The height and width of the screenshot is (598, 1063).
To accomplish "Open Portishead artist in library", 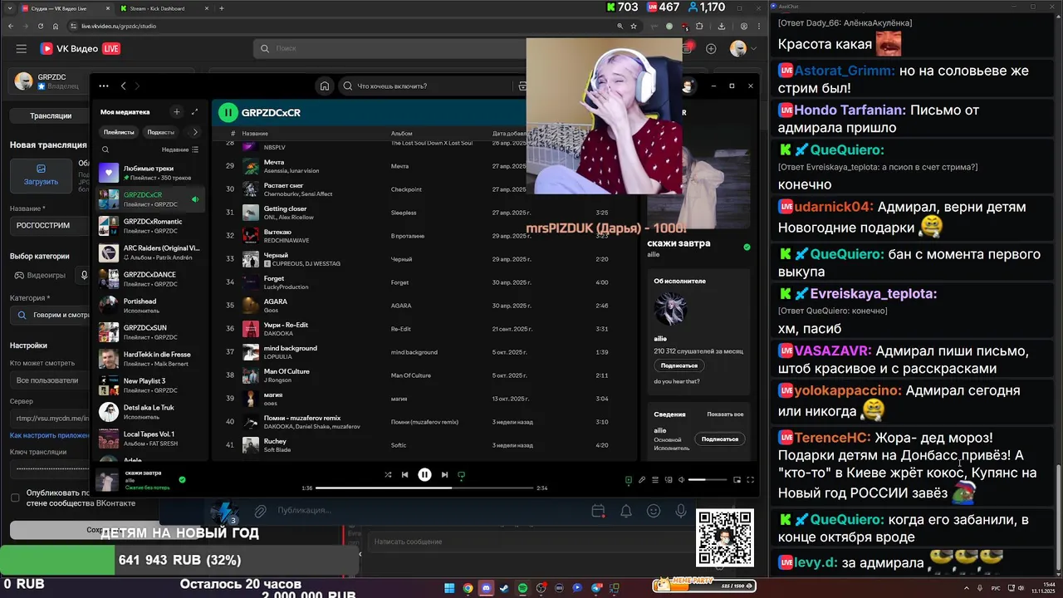I will click(149, 306).
